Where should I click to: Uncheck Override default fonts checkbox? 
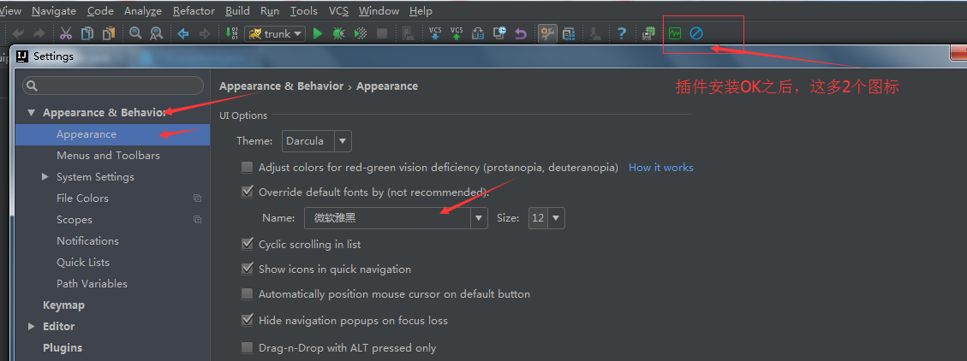tap(248, 192)
